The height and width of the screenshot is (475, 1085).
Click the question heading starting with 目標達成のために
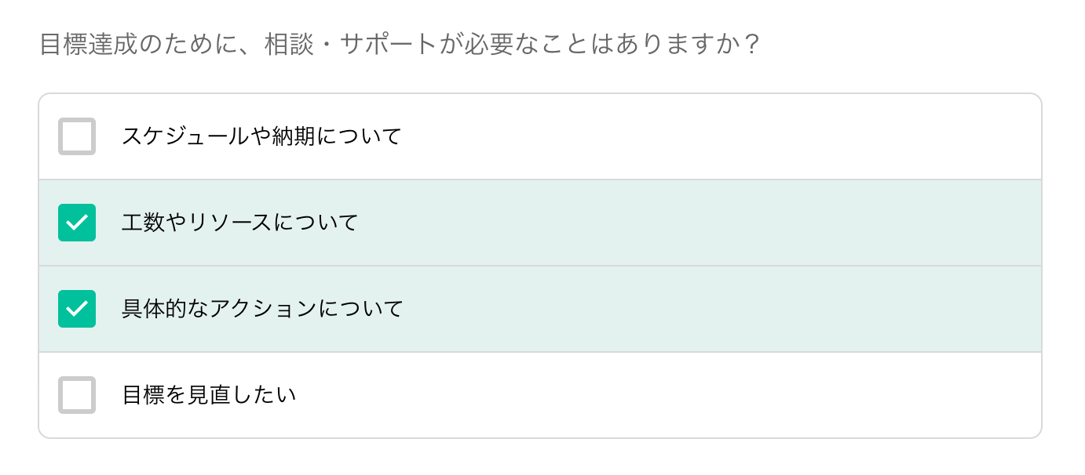[400, 44]
